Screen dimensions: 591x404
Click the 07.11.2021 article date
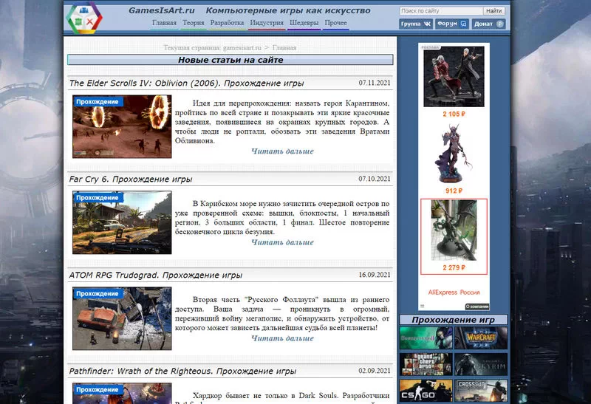coord(375,83)
